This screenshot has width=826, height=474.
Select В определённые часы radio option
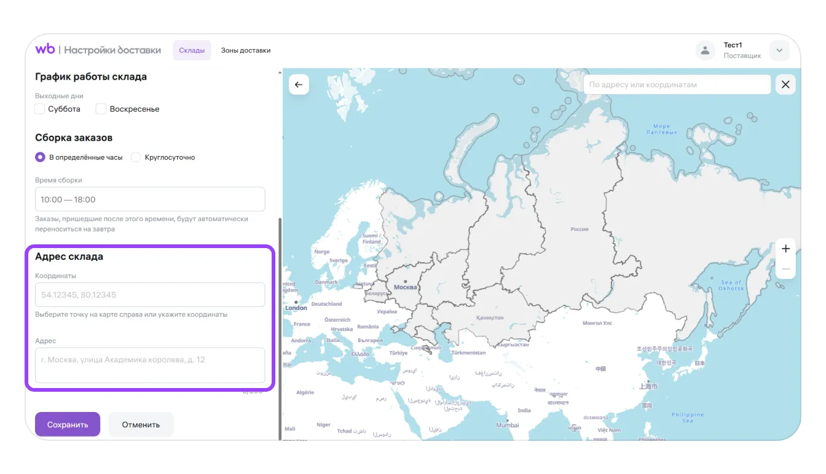click(41, 157)
